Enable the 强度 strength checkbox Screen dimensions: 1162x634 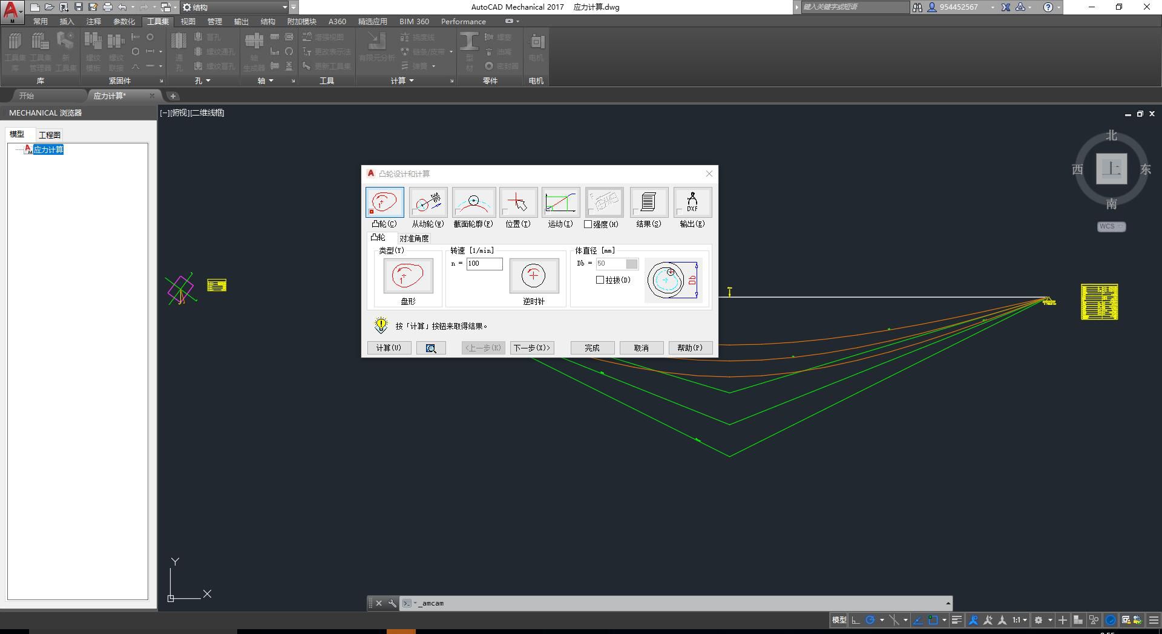coord(588,224)
